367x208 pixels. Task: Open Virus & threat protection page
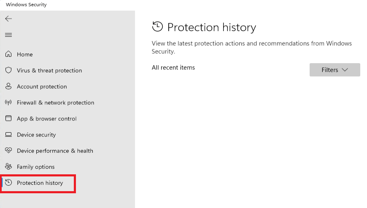pyautogui.click(x=49, y=70)
